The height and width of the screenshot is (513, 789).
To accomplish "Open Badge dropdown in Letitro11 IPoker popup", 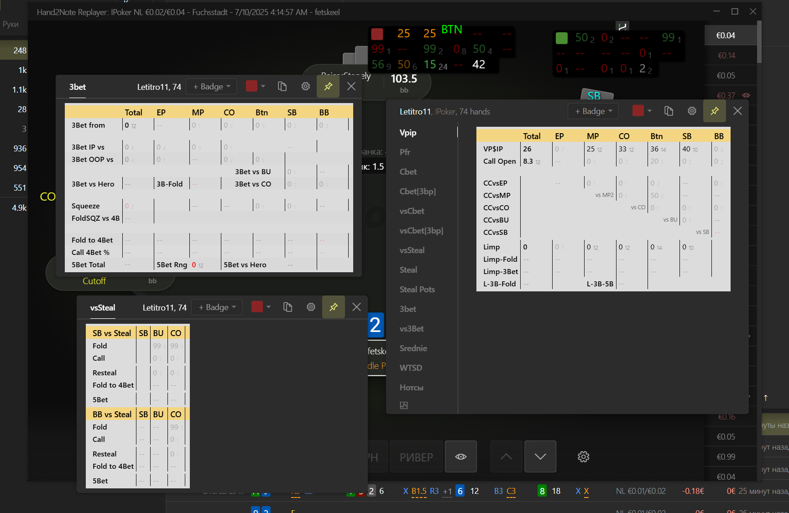I will pyautogui.click(x=593, y=111).
